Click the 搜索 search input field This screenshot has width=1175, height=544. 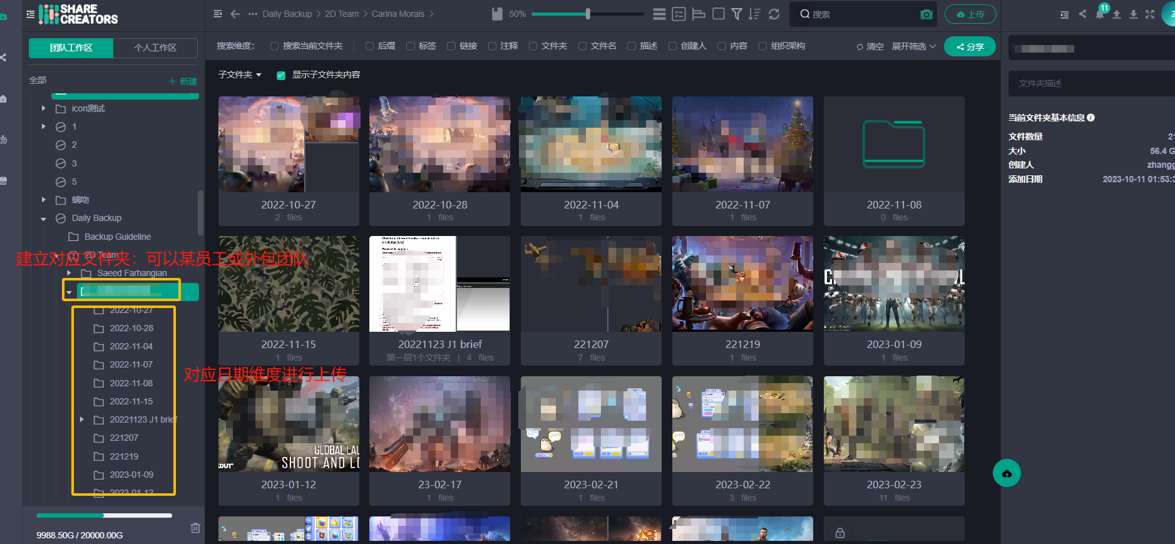click(x=864, y=14)
